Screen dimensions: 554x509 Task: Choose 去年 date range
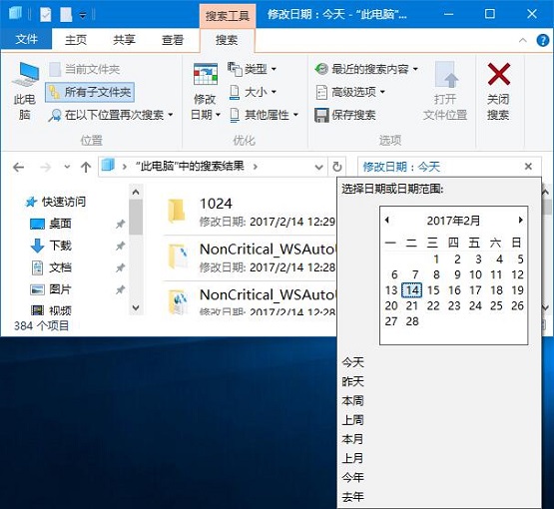pos(352,497)
